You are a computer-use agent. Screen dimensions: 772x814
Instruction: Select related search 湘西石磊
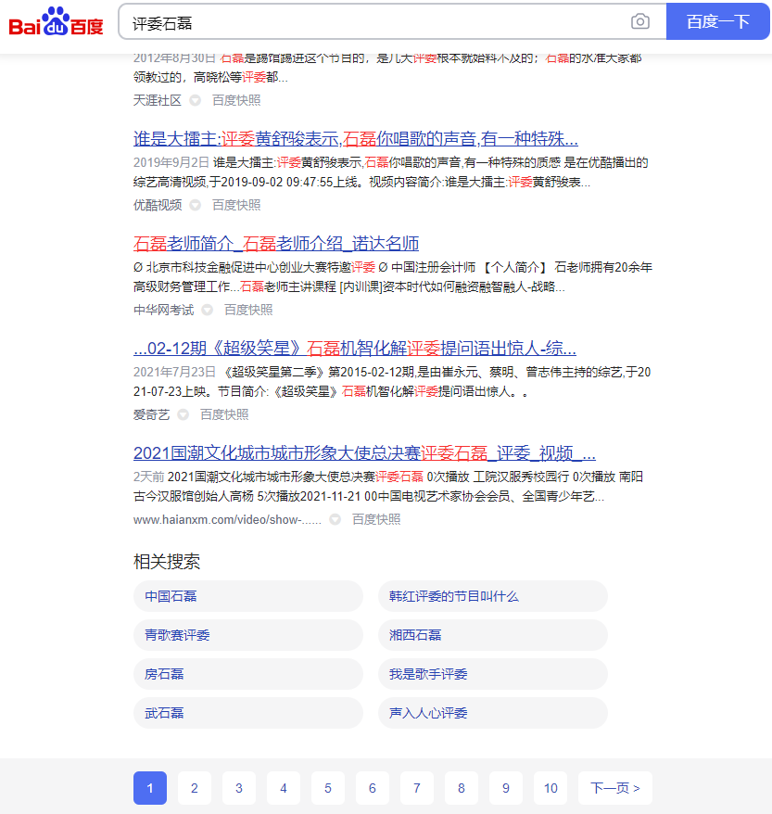pyautogui.click(x=493, y=635)
